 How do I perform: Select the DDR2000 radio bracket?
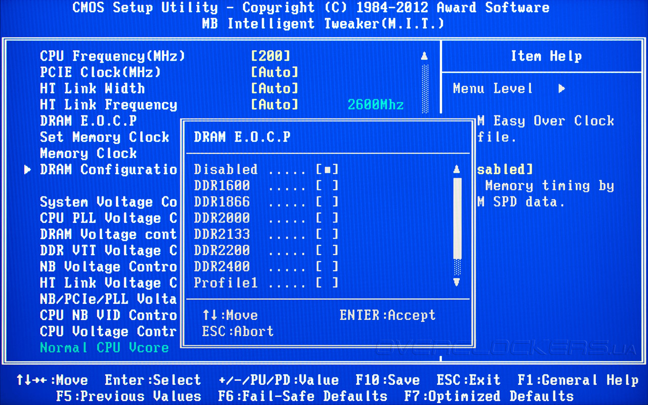click(327, 218)
